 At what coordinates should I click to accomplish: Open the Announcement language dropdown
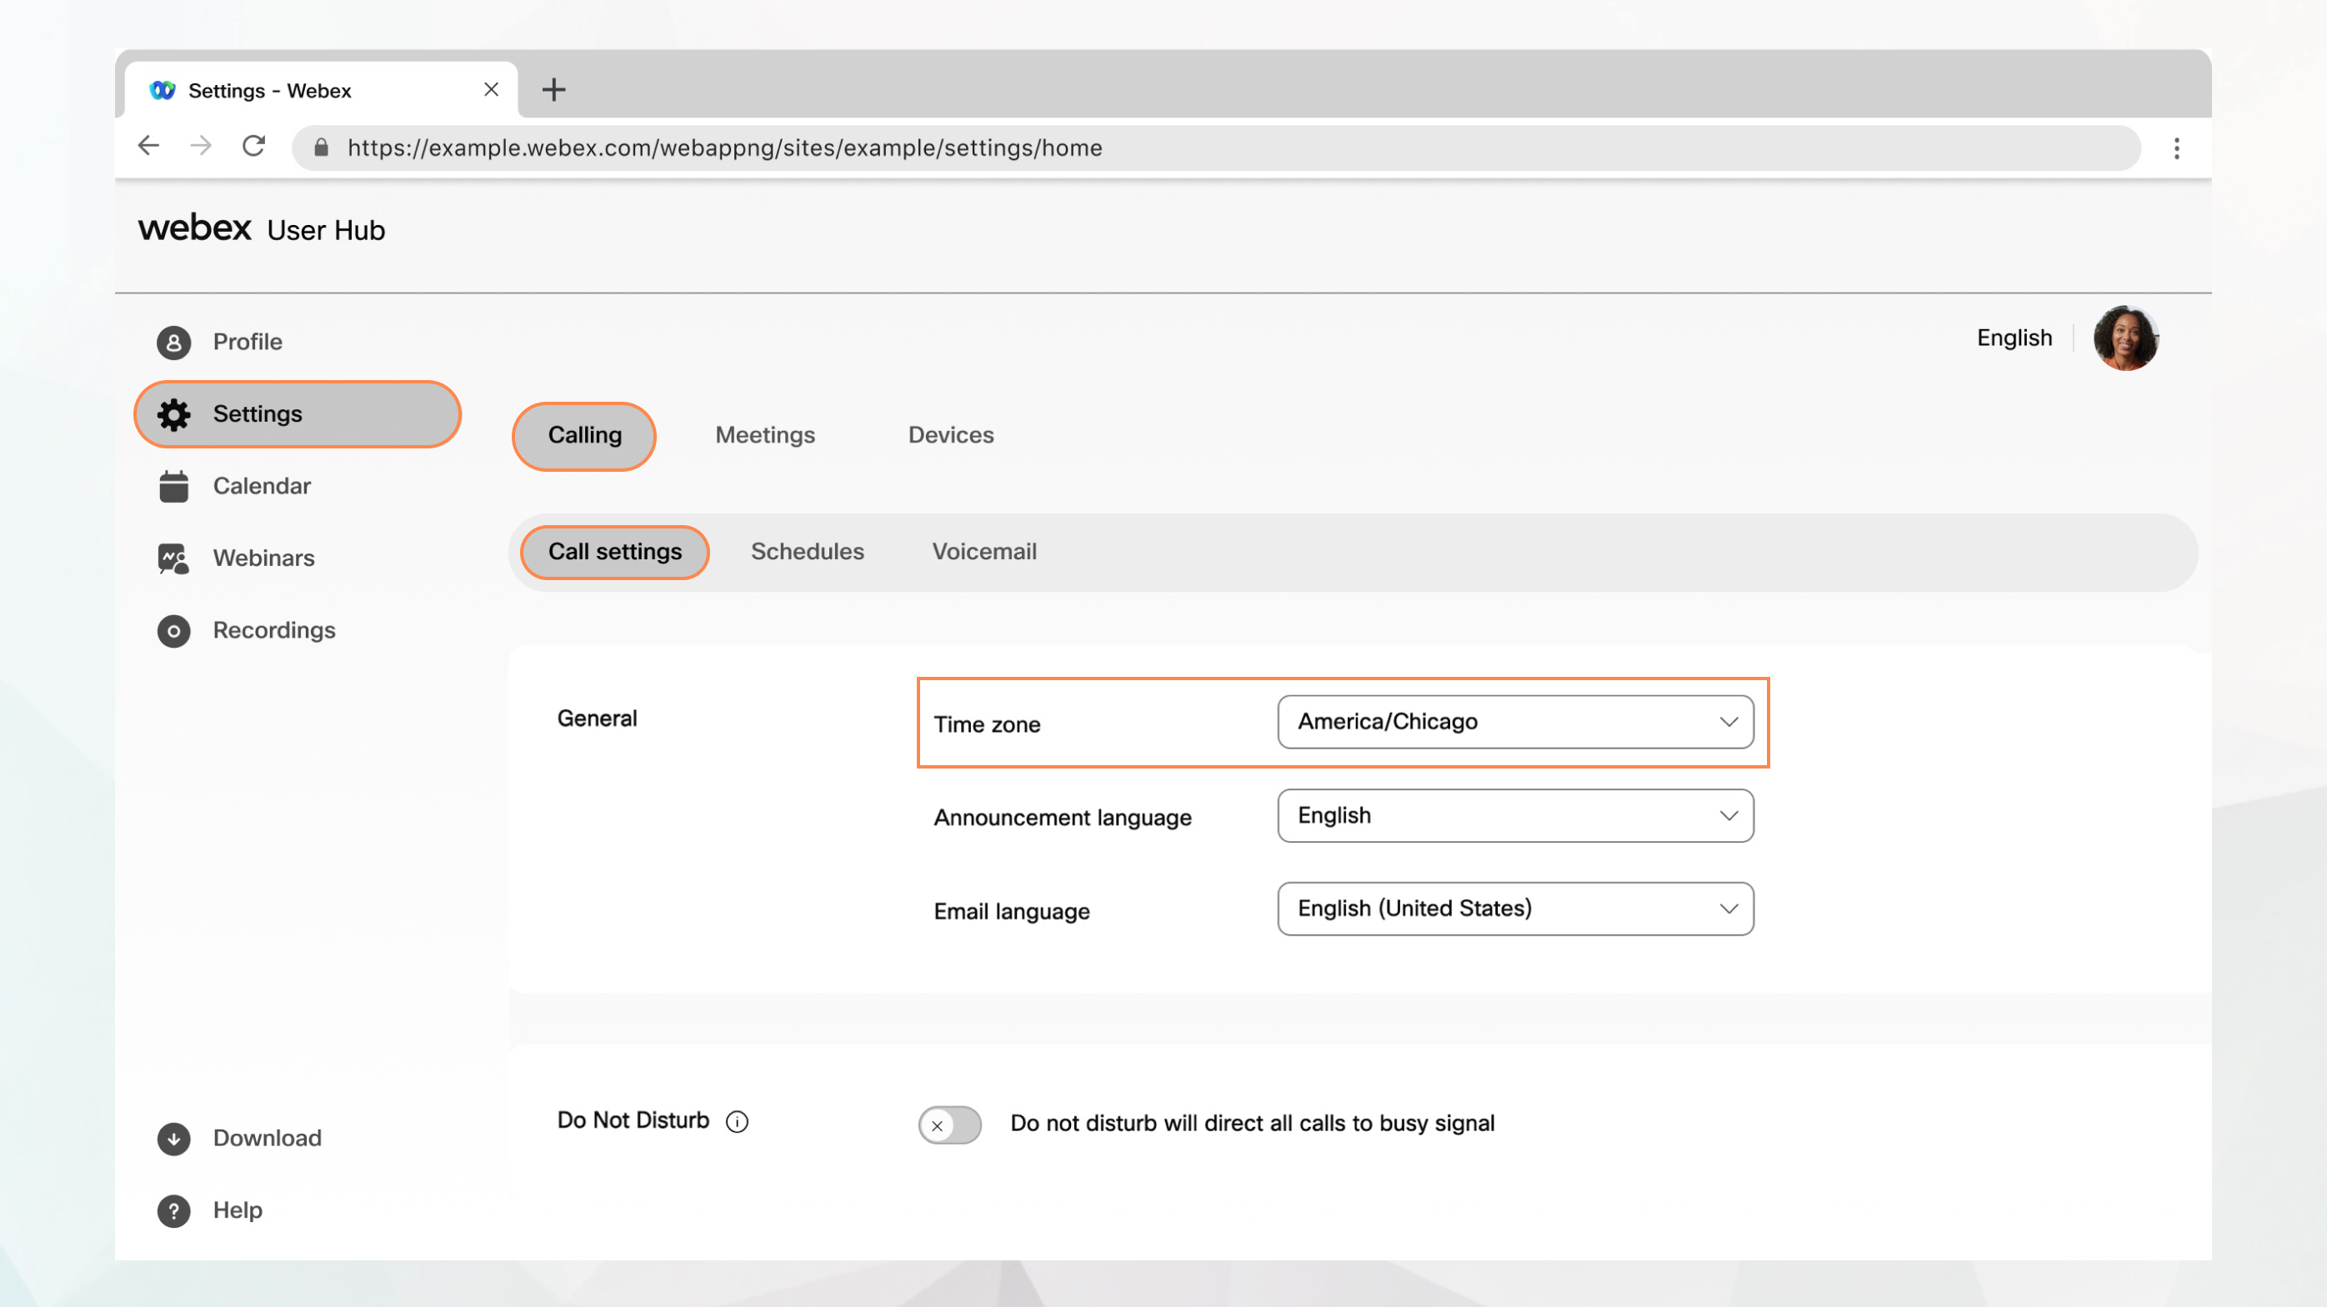pos(1514,815)
